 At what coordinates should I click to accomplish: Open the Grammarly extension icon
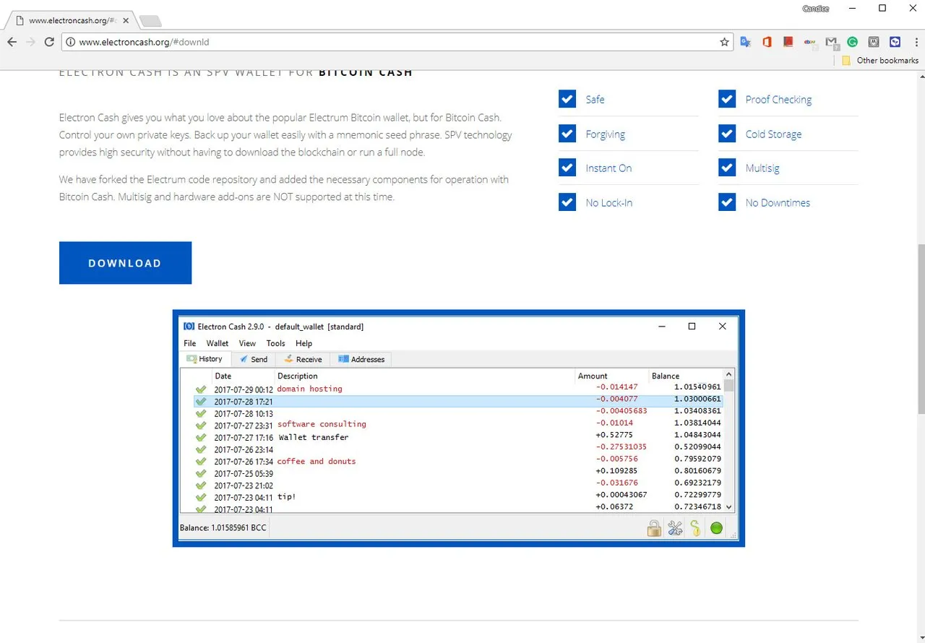852,42
